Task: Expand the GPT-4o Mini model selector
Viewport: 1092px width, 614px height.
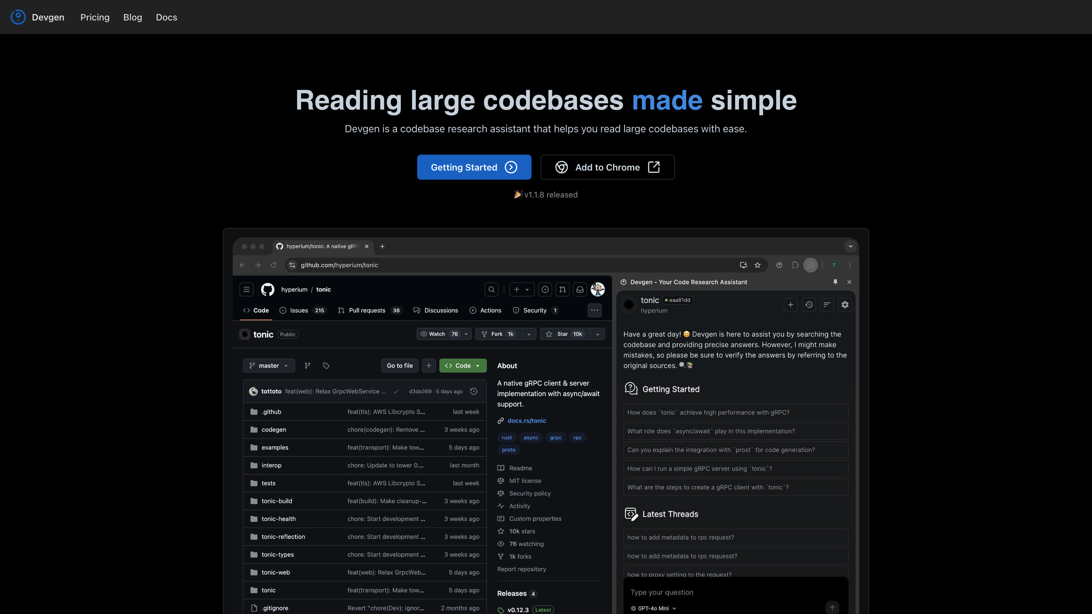Action: tap(653, 608)
